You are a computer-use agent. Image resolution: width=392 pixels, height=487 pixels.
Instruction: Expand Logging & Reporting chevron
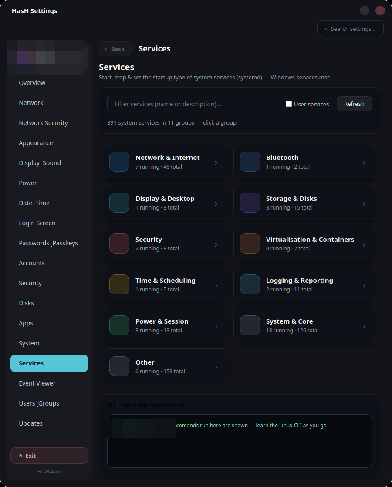click(x=364, y=286)
